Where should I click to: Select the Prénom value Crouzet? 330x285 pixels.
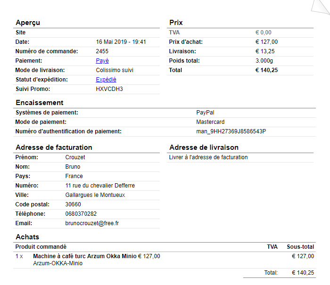pyautogui.click(x=75, y=157)
